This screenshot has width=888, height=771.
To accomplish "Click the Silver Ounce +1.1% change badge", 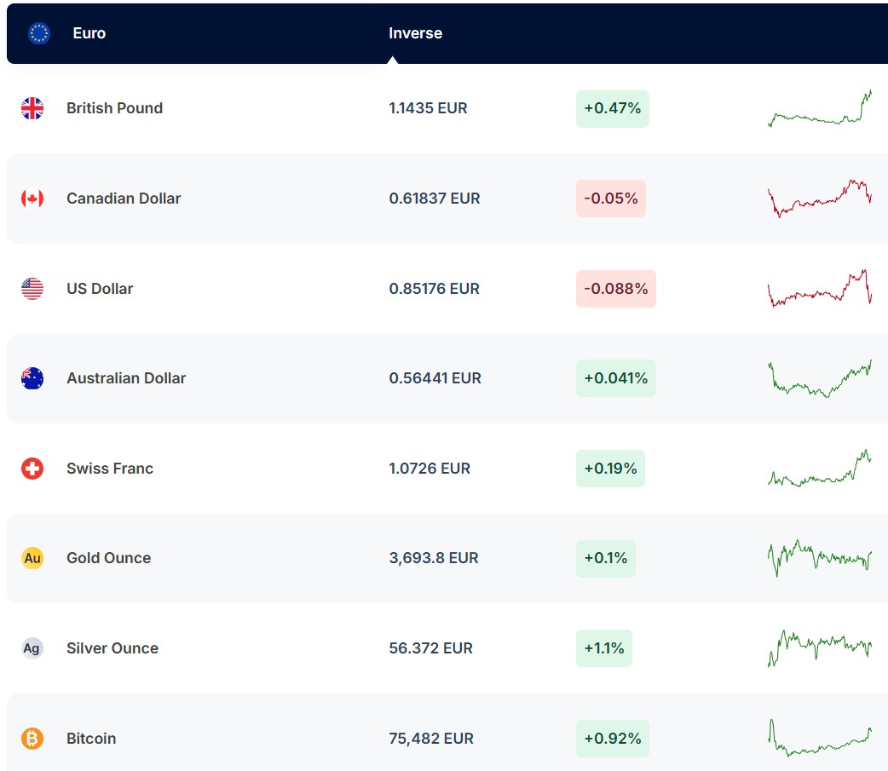I will (603, 648).
